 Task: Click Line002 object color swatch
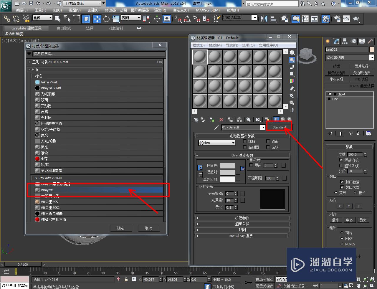372,49
